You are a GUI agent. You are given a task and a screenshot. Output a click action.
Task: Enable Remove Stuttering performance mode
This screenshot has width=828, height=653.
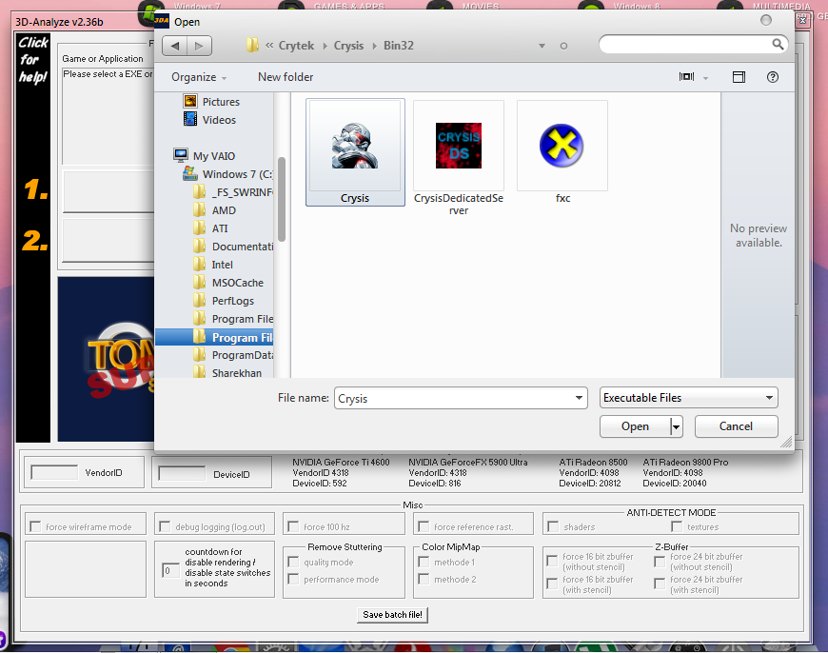coord(293,580)
